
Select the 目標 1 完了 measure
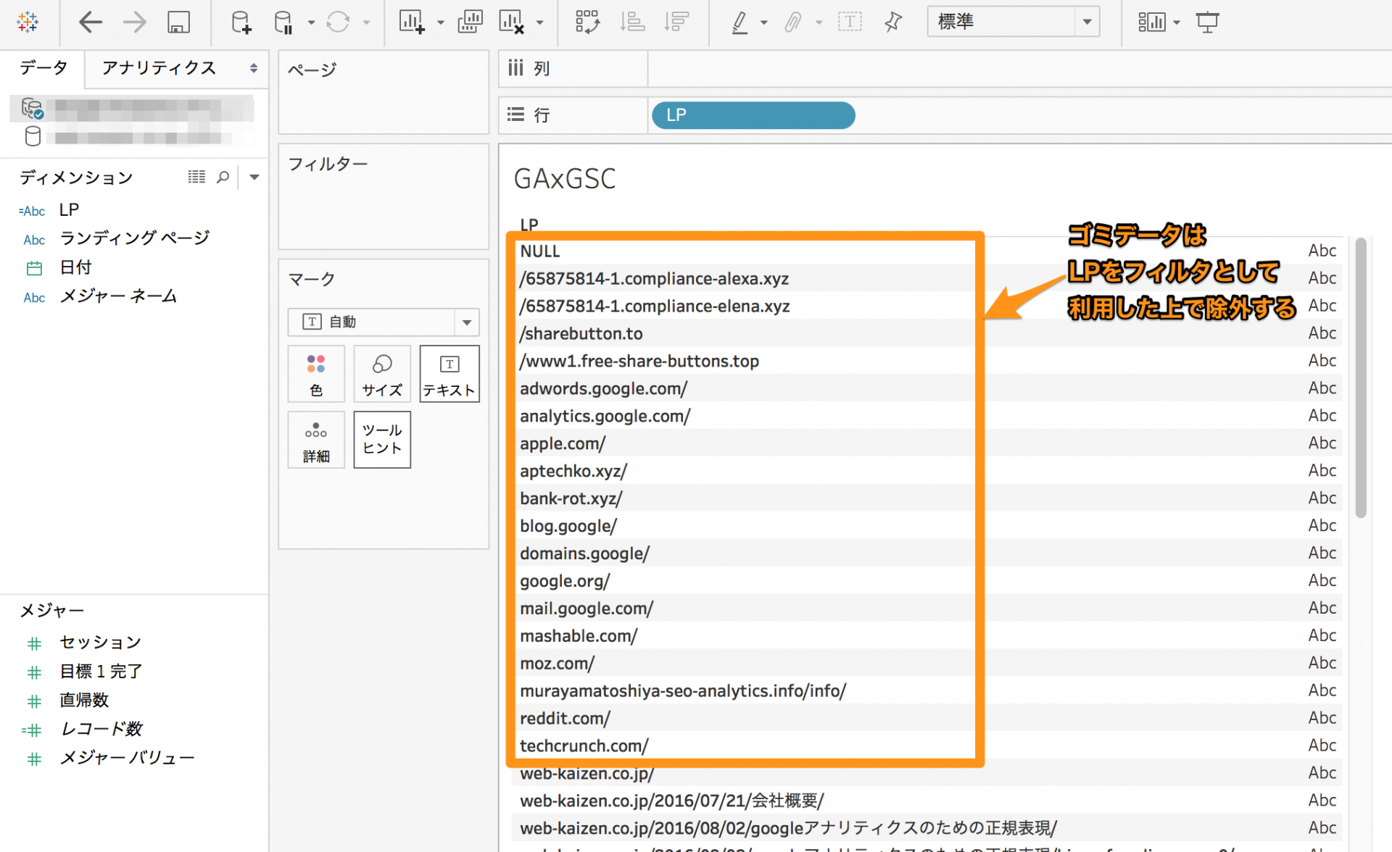click(101, 672)
